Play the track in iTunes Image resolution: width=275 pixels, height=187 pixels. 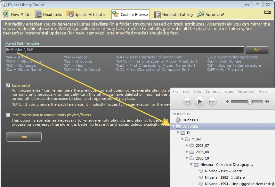pos(199,101)
